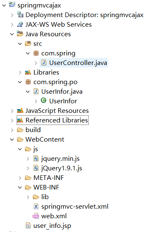
Task: Select the UserController.java label
Action: click(x=78, y=63)
